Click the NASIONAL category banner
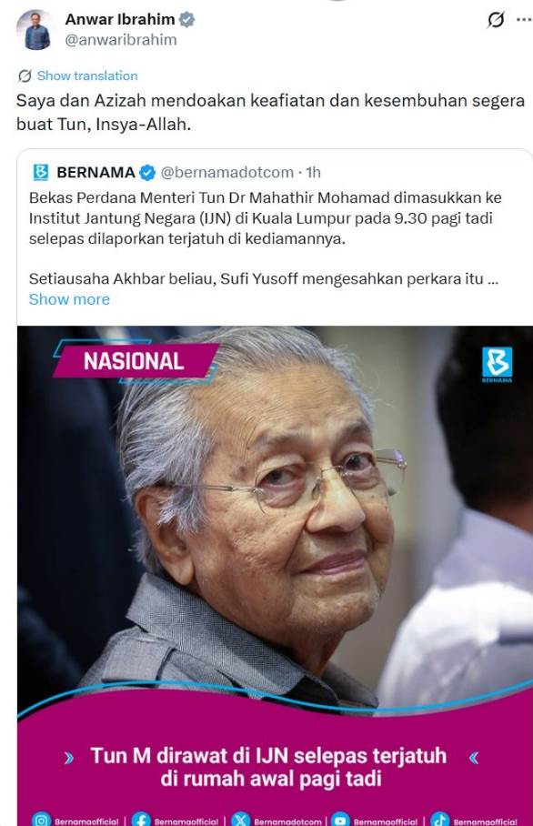The width and height of the screenshot is (533, 826). [136, 361]
